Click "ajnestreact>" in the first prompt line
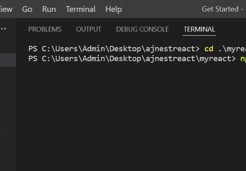The width and height of the screenshot is (246, 171). pyautogui.click(x=175, y=48)
